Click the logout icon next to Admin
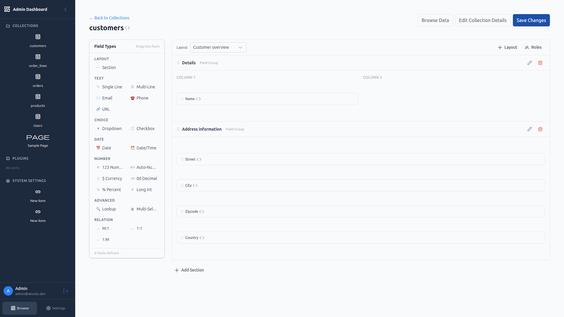This screenshot has width=564, height=317. [66, 291]
